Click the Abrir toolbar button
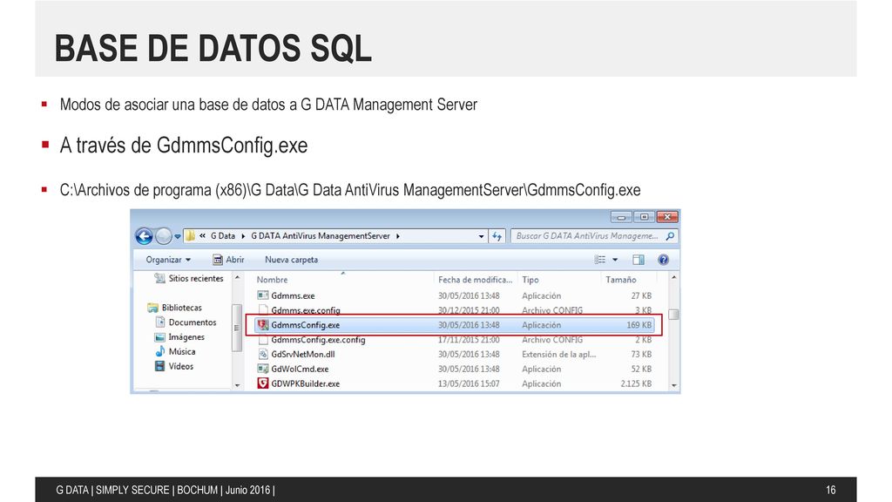Image resolution: width=892 pixels, height=502 pixels. coord(228,260)
